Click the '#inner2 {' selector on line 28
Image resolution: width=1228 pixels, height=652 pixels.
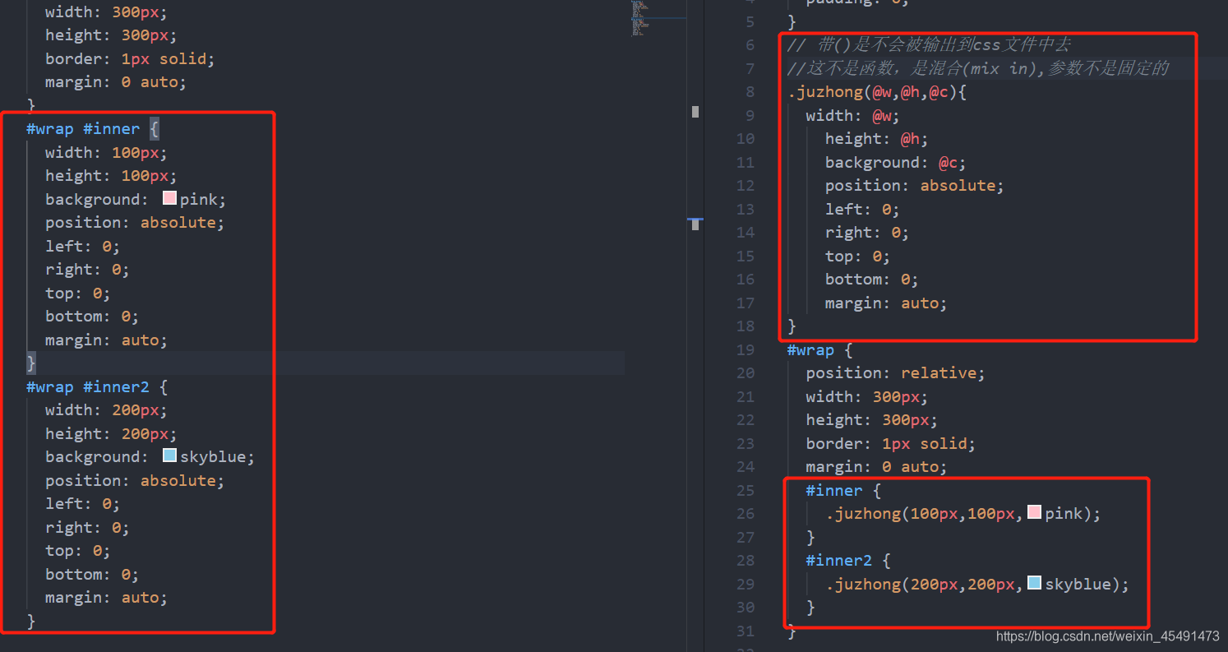[x=848, y=561]
